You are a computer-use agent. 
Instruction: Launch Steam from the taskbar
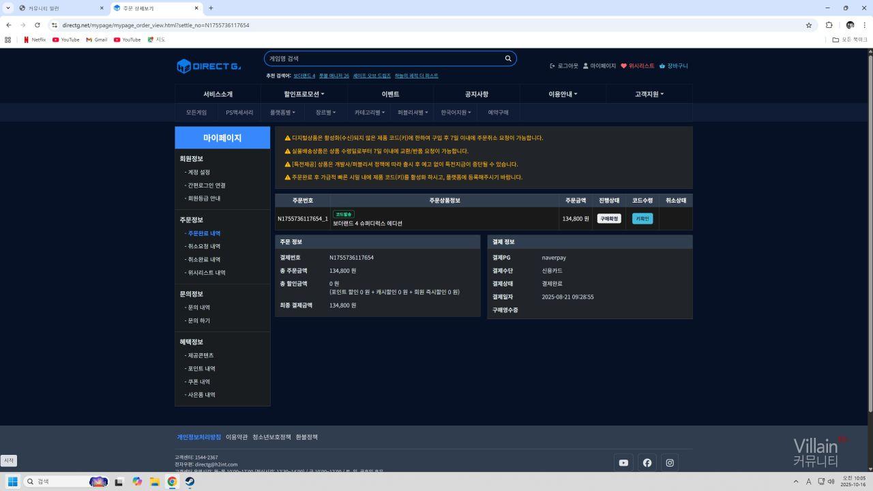click(x=189, y=481)
